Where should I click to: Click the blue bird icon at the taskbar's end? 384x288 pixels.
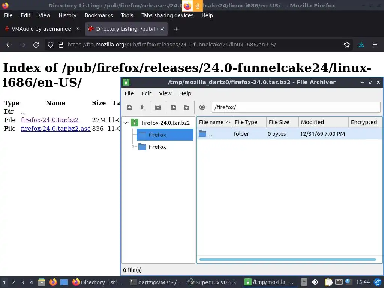[x=377, y=282]
